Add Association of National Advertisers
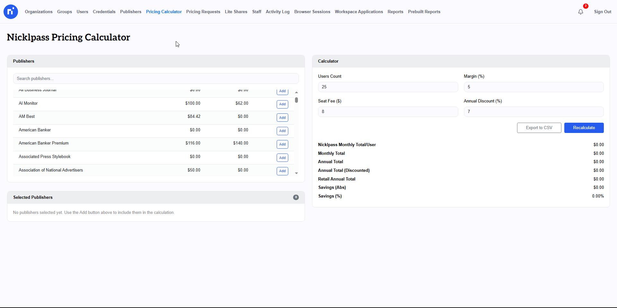The width and height of the screenshot is (617, 308). [x=282, y=171]
